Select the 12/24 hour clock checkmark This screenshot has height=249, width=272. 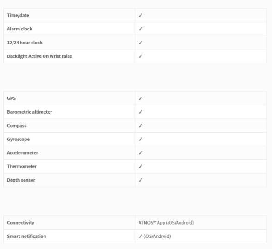point(140,43)
